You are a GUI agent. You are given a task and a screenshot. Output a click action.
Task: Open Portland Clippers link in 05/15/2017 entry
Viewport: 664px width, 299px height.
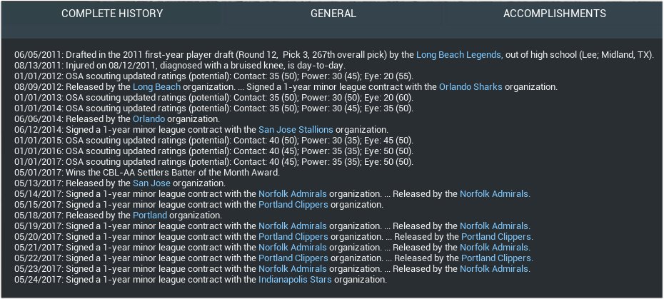293,204
